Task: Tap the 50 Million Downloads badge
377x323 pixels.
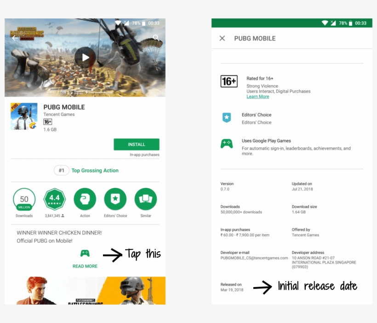Action: pos(24,199)
